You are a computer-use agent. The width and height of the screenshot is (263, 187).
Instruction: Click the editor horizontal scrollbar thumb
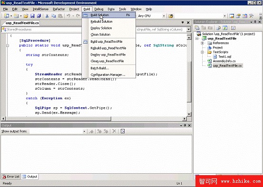click(x=58, y=119)
